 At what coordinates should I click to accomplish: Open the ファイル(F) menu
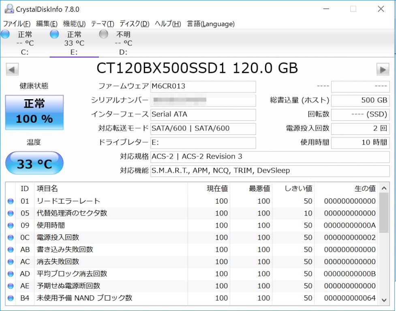(17, 24)
